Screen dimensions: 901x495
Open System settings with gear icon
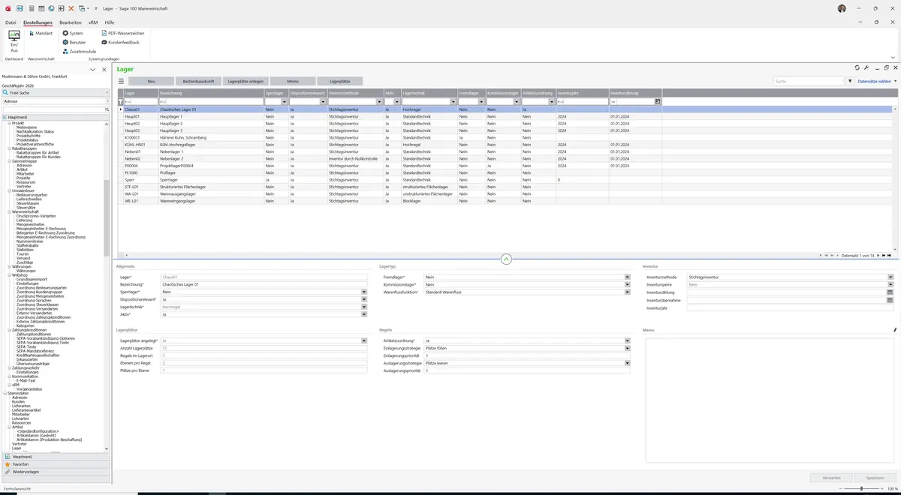[x=73, y=34]
